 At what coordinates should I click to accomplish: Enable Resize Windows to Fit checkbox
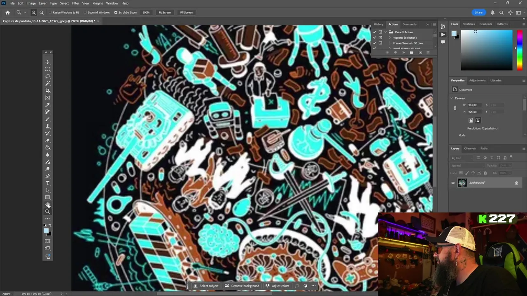click(x=50, y=12)
